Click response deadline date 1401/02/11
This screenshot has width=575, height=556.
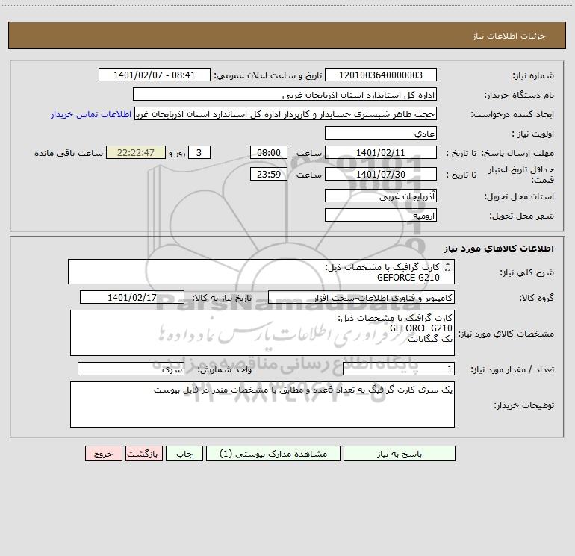tap(381, 152)
